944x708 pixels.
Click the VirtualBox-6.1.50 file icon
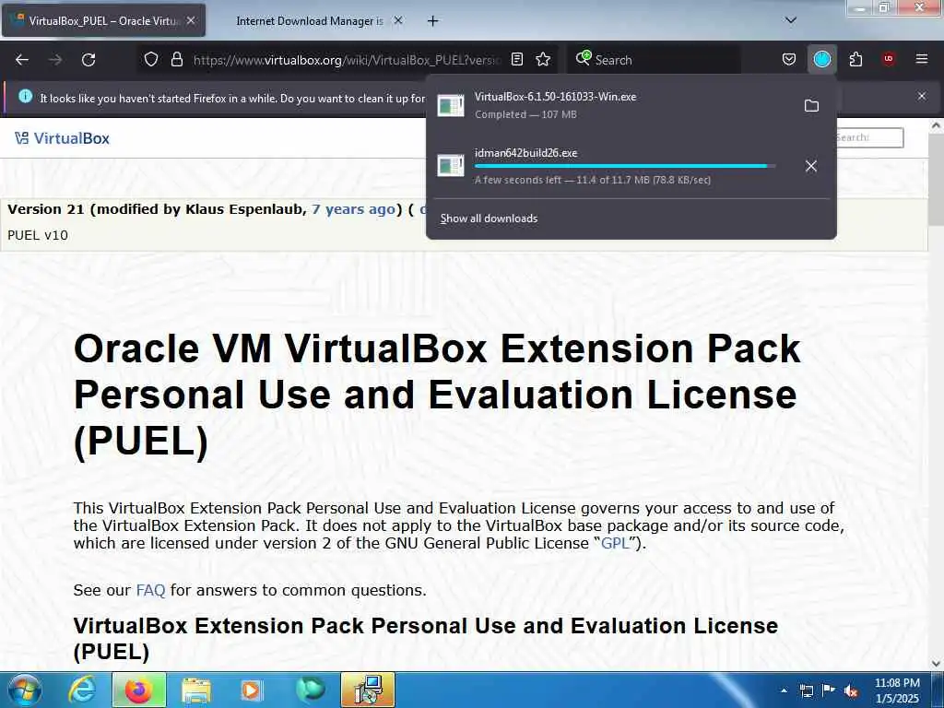(x=451, y=105)
